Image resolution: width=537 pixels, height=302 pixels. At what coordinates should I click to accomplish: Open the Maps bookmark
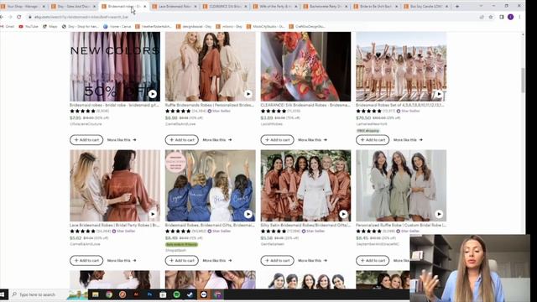coord(50,26)
